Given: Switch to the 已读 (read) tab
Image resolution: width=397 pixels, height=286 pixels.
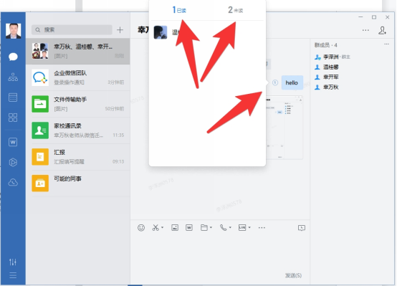Looking at the screenshot, I should point(179,10).
